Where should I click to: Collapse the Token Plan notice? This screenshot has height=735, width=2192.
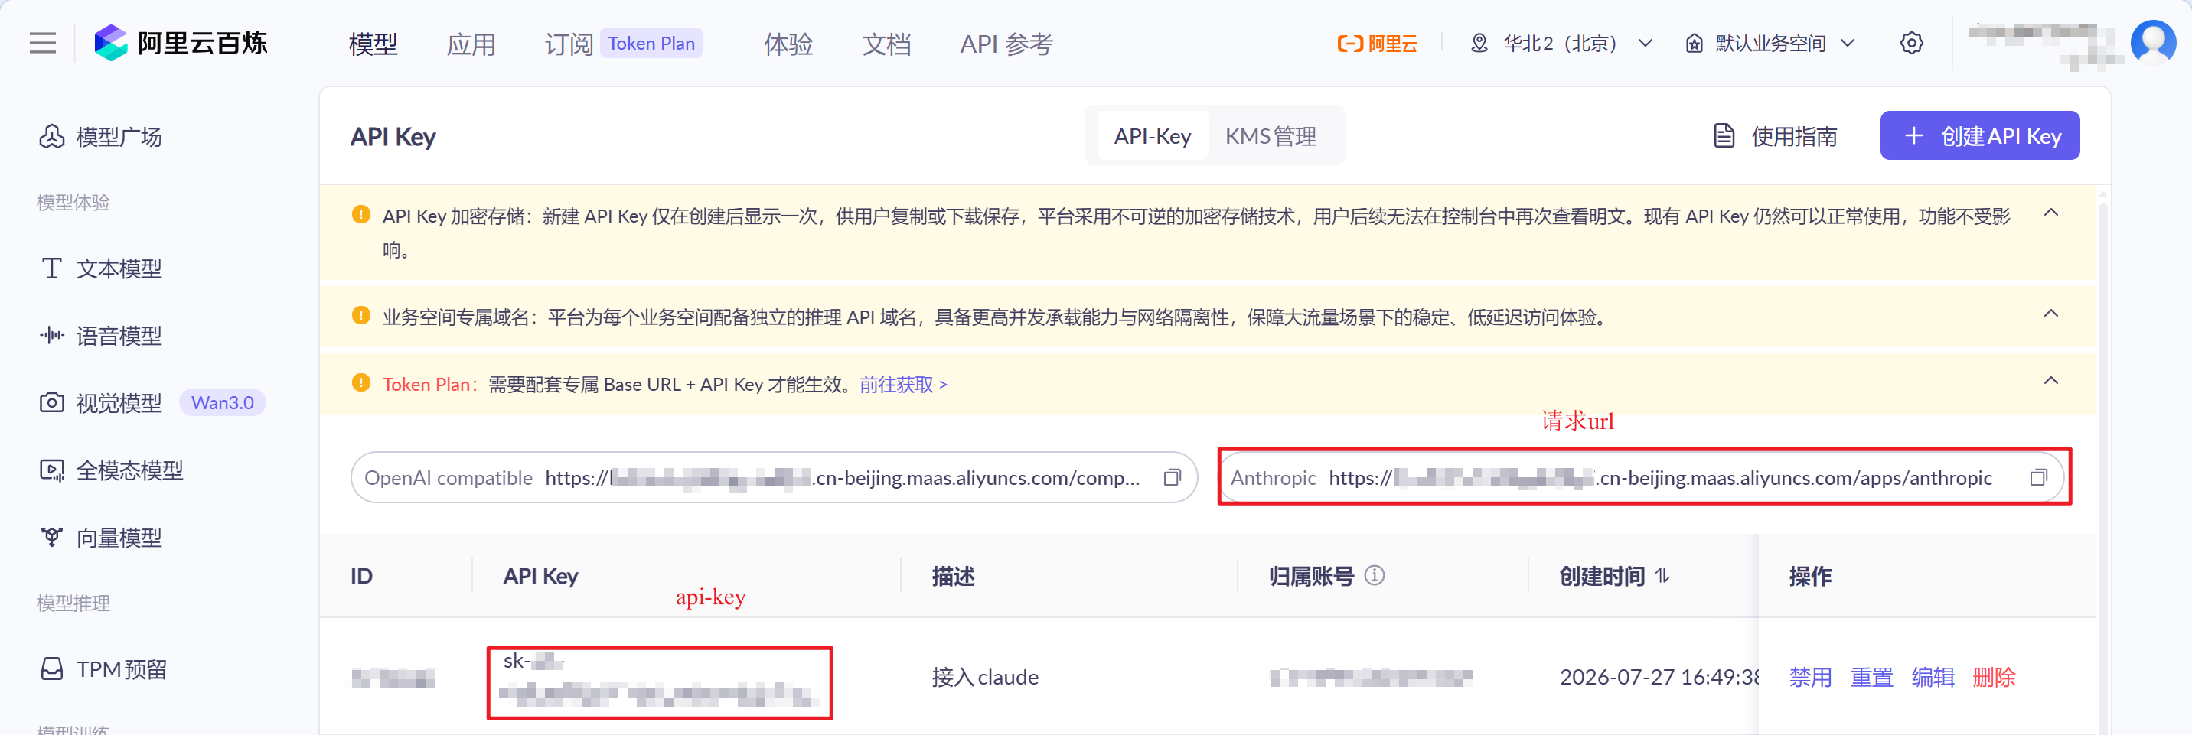click(2050, 380)
